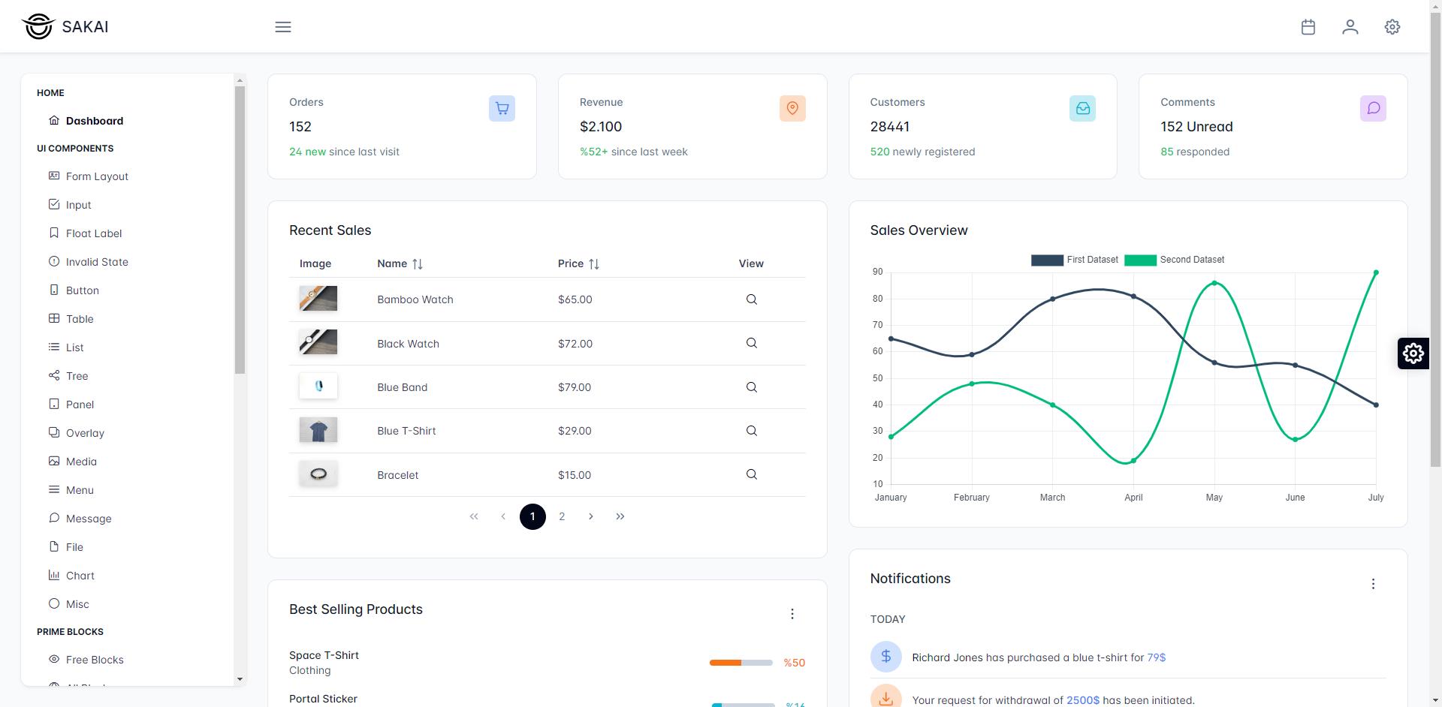The width and height of the screenshot is (1442, 707).
Task: Click the magnifier icon for Bracelet row
Action: (751, 474)
